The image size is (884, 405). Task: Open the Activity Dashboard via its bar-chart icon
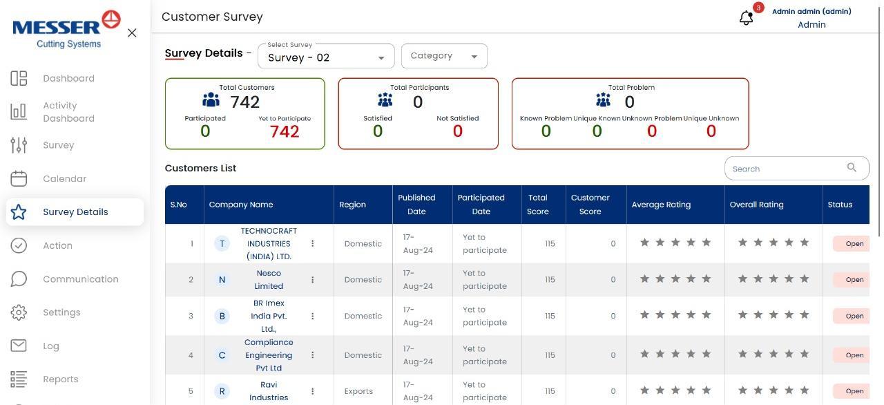(19, 111)
